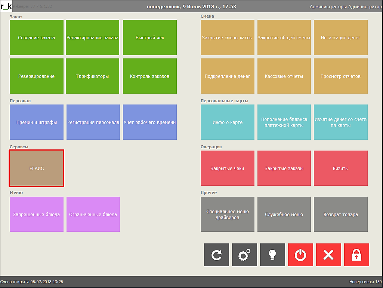Open Служебное меню
This screenshot has height=288, width=383.
[284, 215]
